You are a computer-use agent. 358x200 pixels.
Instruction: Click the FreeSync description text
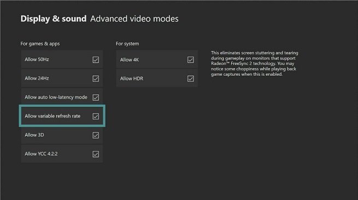click(x=255, y=63)
